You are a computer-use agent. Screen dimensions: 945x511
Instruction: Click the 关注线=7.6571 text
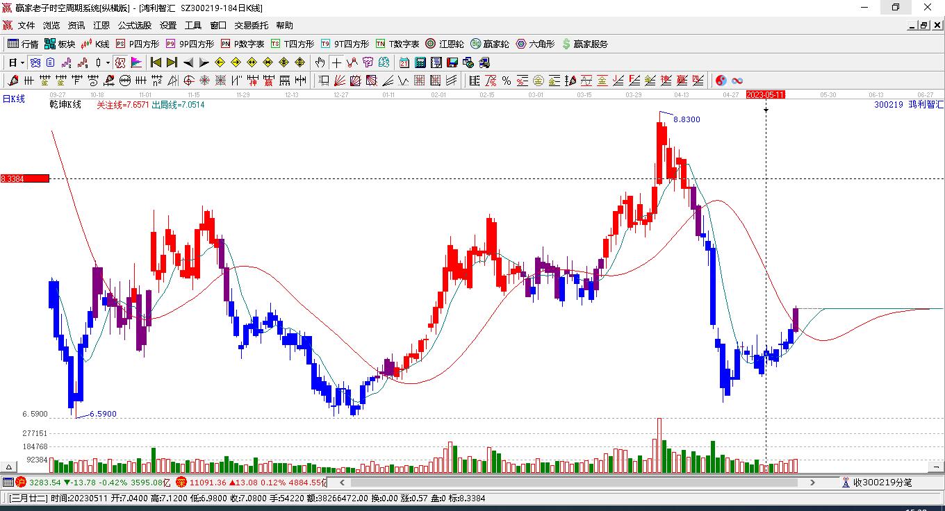[122, 105]
